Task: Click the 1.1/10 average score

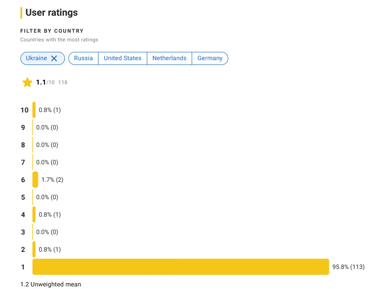Action: click(45, 82)
